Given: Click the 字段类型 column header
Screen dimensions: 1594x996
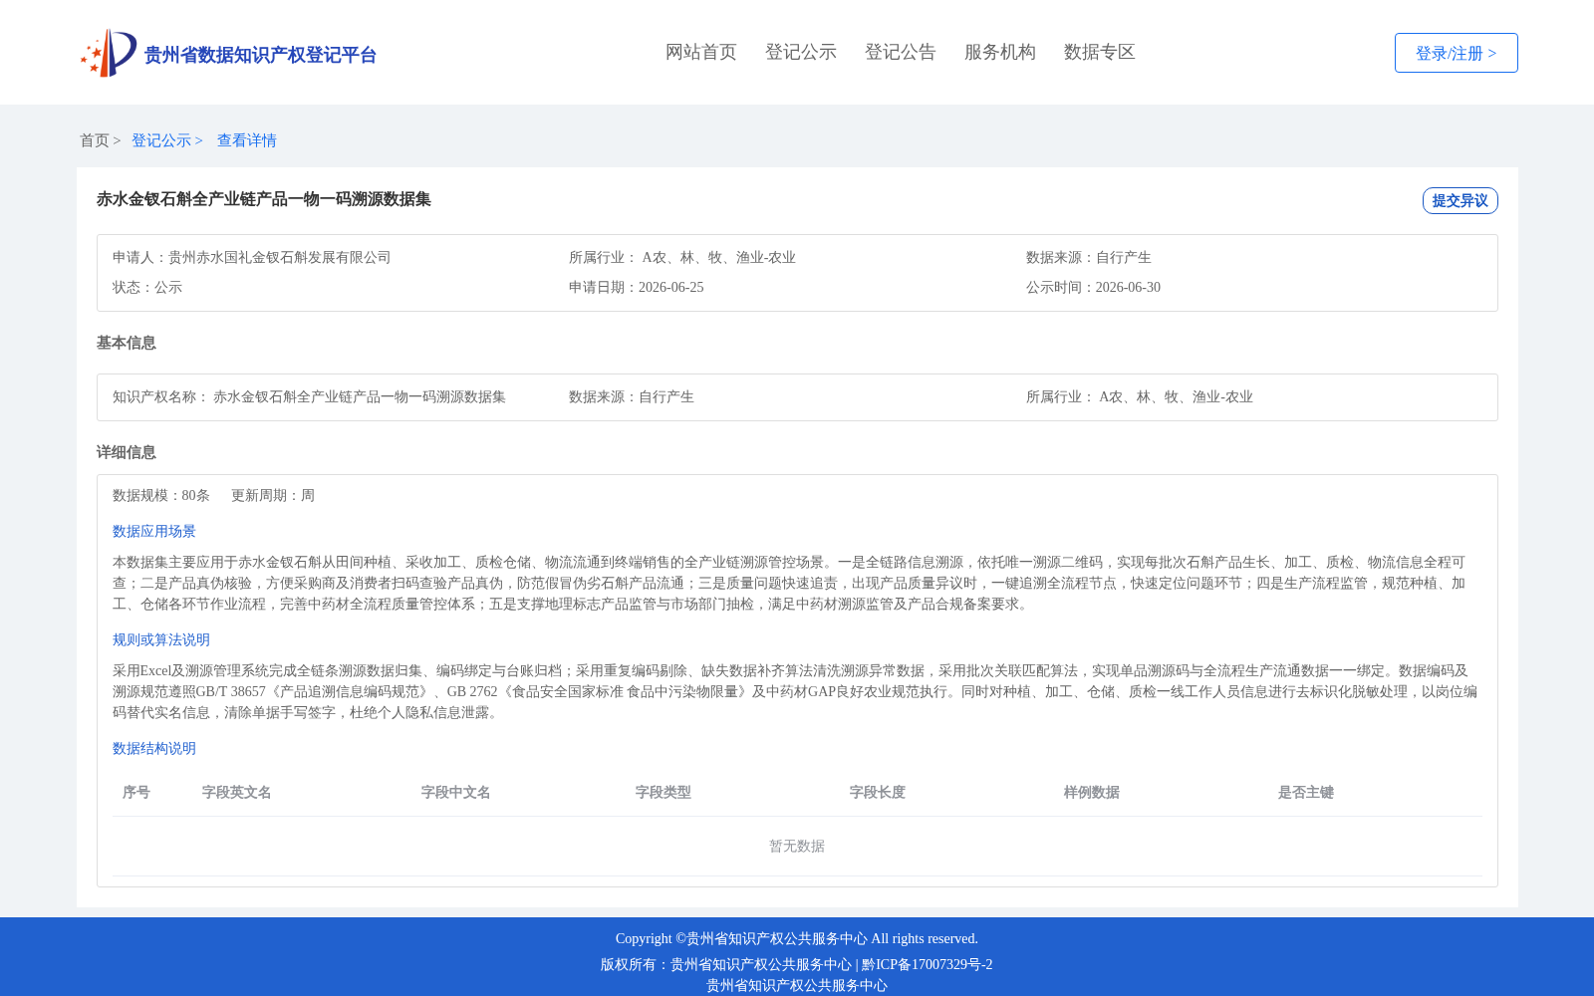Looking at the screenshot, I should tap(664, 792).
